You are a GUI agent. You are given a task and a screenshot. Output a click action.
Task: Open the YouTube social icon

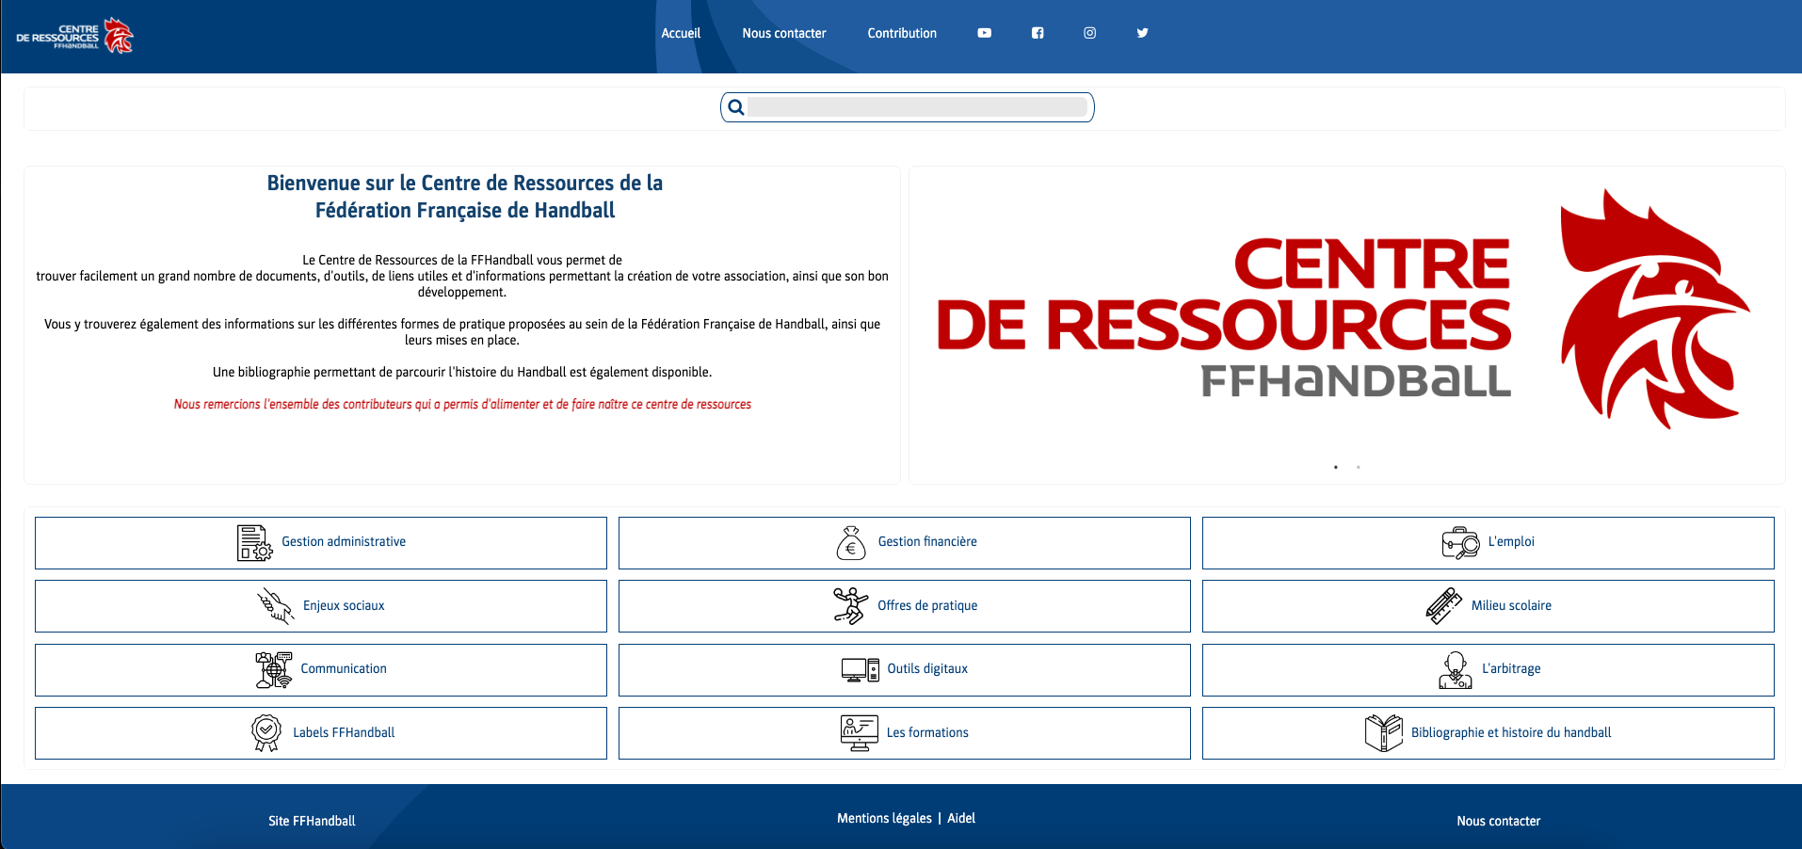984,33
